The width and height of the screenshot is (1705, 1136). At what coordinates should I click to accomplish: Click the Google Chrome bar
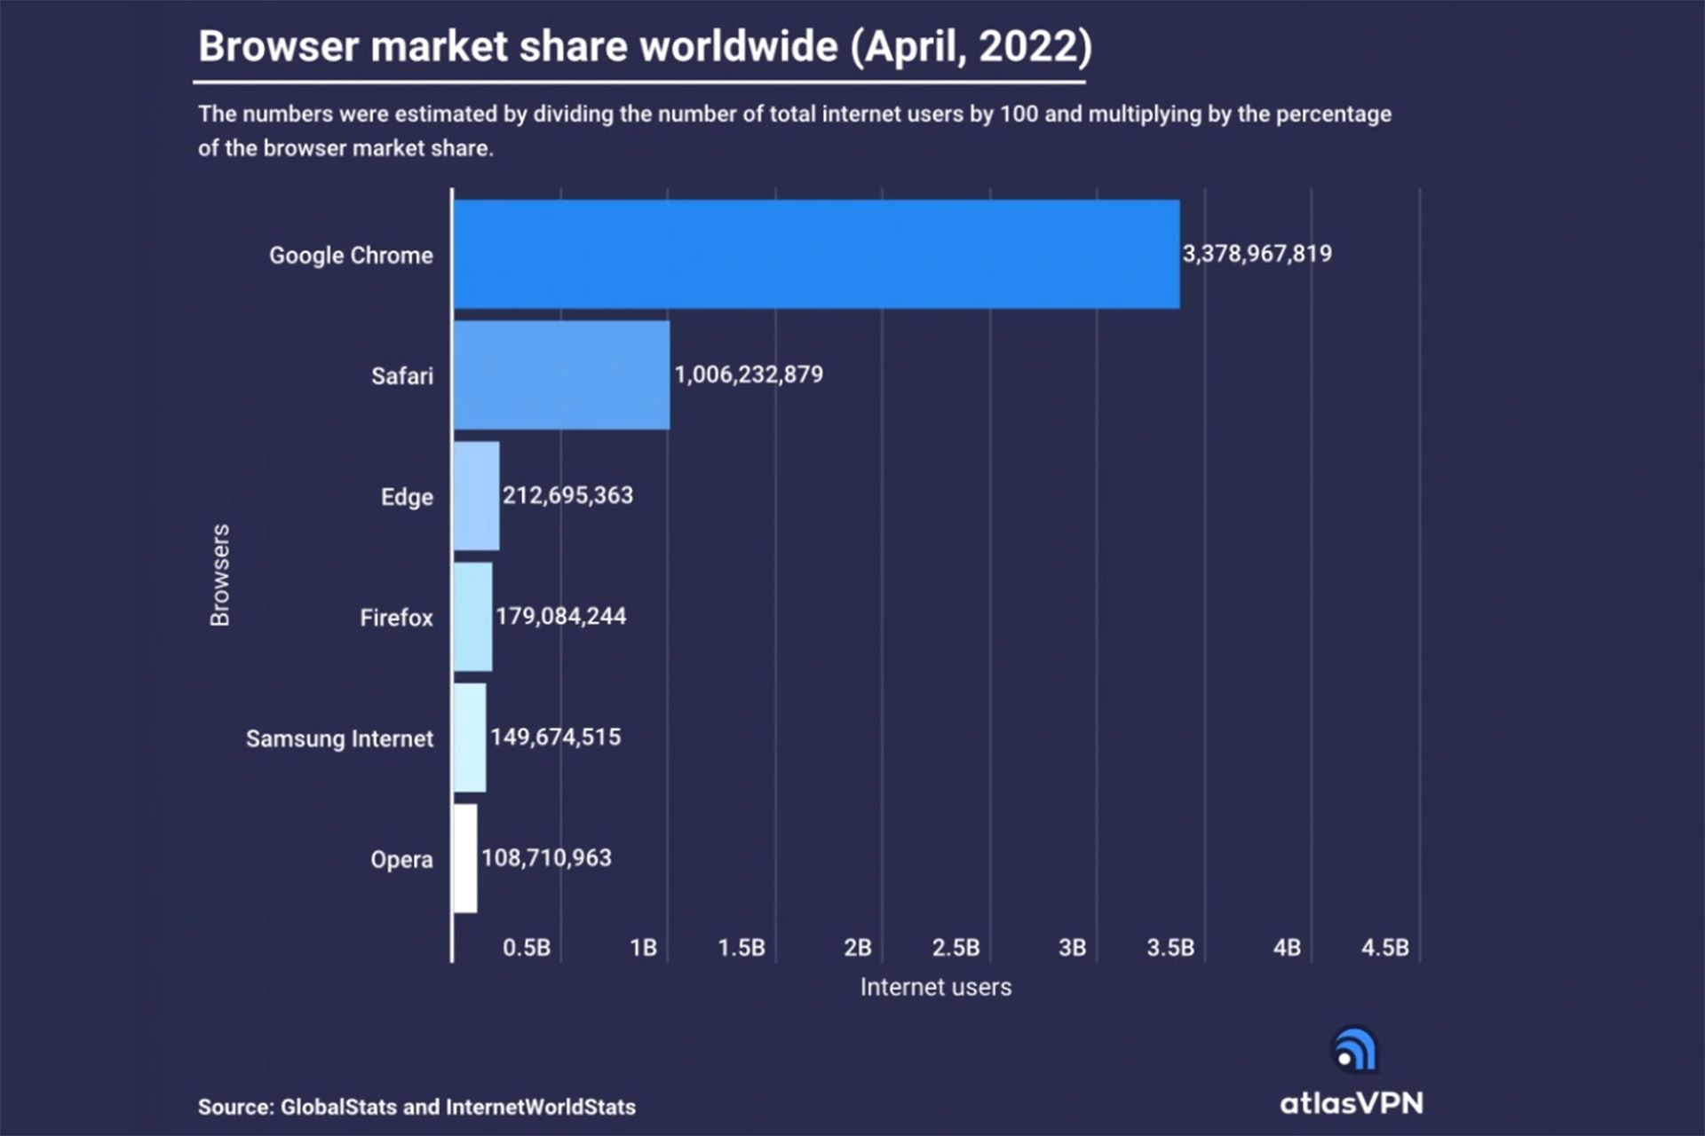[x=817, y=254]
